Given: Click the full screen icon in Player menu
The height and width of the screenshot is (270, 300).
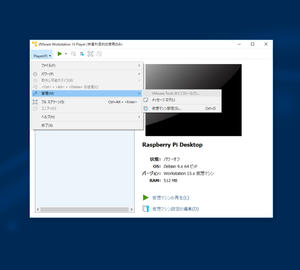Looking at the screenshot, I should tap(35, 102).
